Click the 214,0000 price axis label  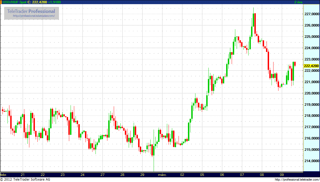(x=311, y=161)
